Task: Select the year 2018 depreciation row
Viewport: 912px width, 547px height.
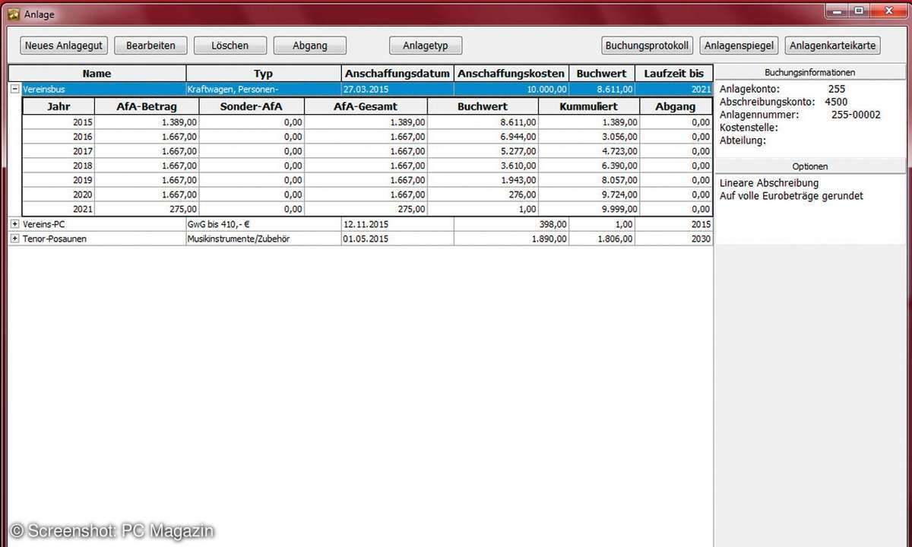Action: coord(367,166)
